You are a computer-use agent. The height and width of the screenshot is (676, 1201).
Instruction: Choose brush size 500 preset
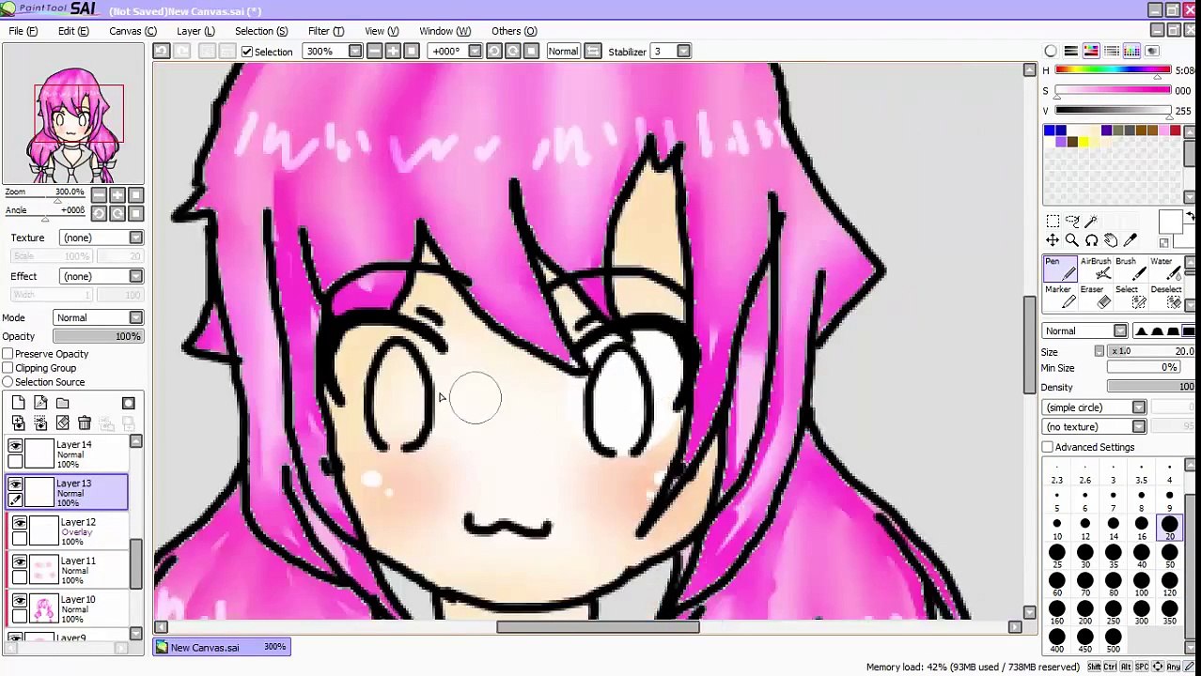tap(1114, 640)
